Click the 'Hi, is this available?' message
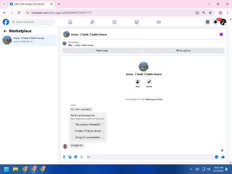This screenshot has width=232, height=174. (x=81, y=110)
